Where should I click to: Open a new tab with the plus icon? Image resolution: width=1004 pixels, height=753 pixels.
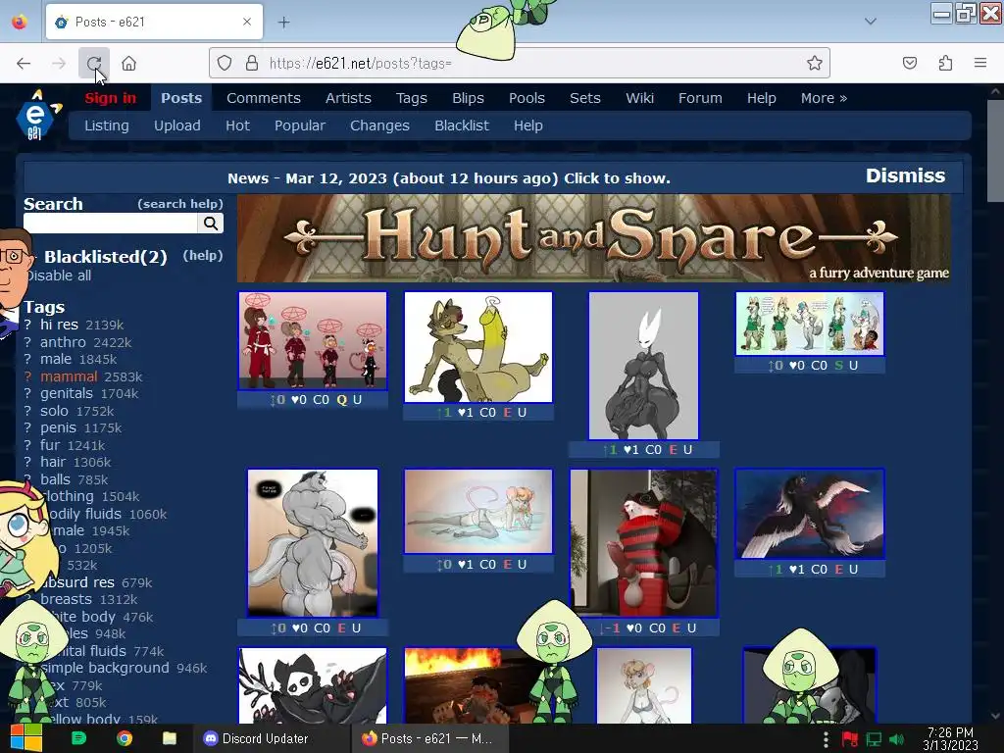(x=283, y=23)
